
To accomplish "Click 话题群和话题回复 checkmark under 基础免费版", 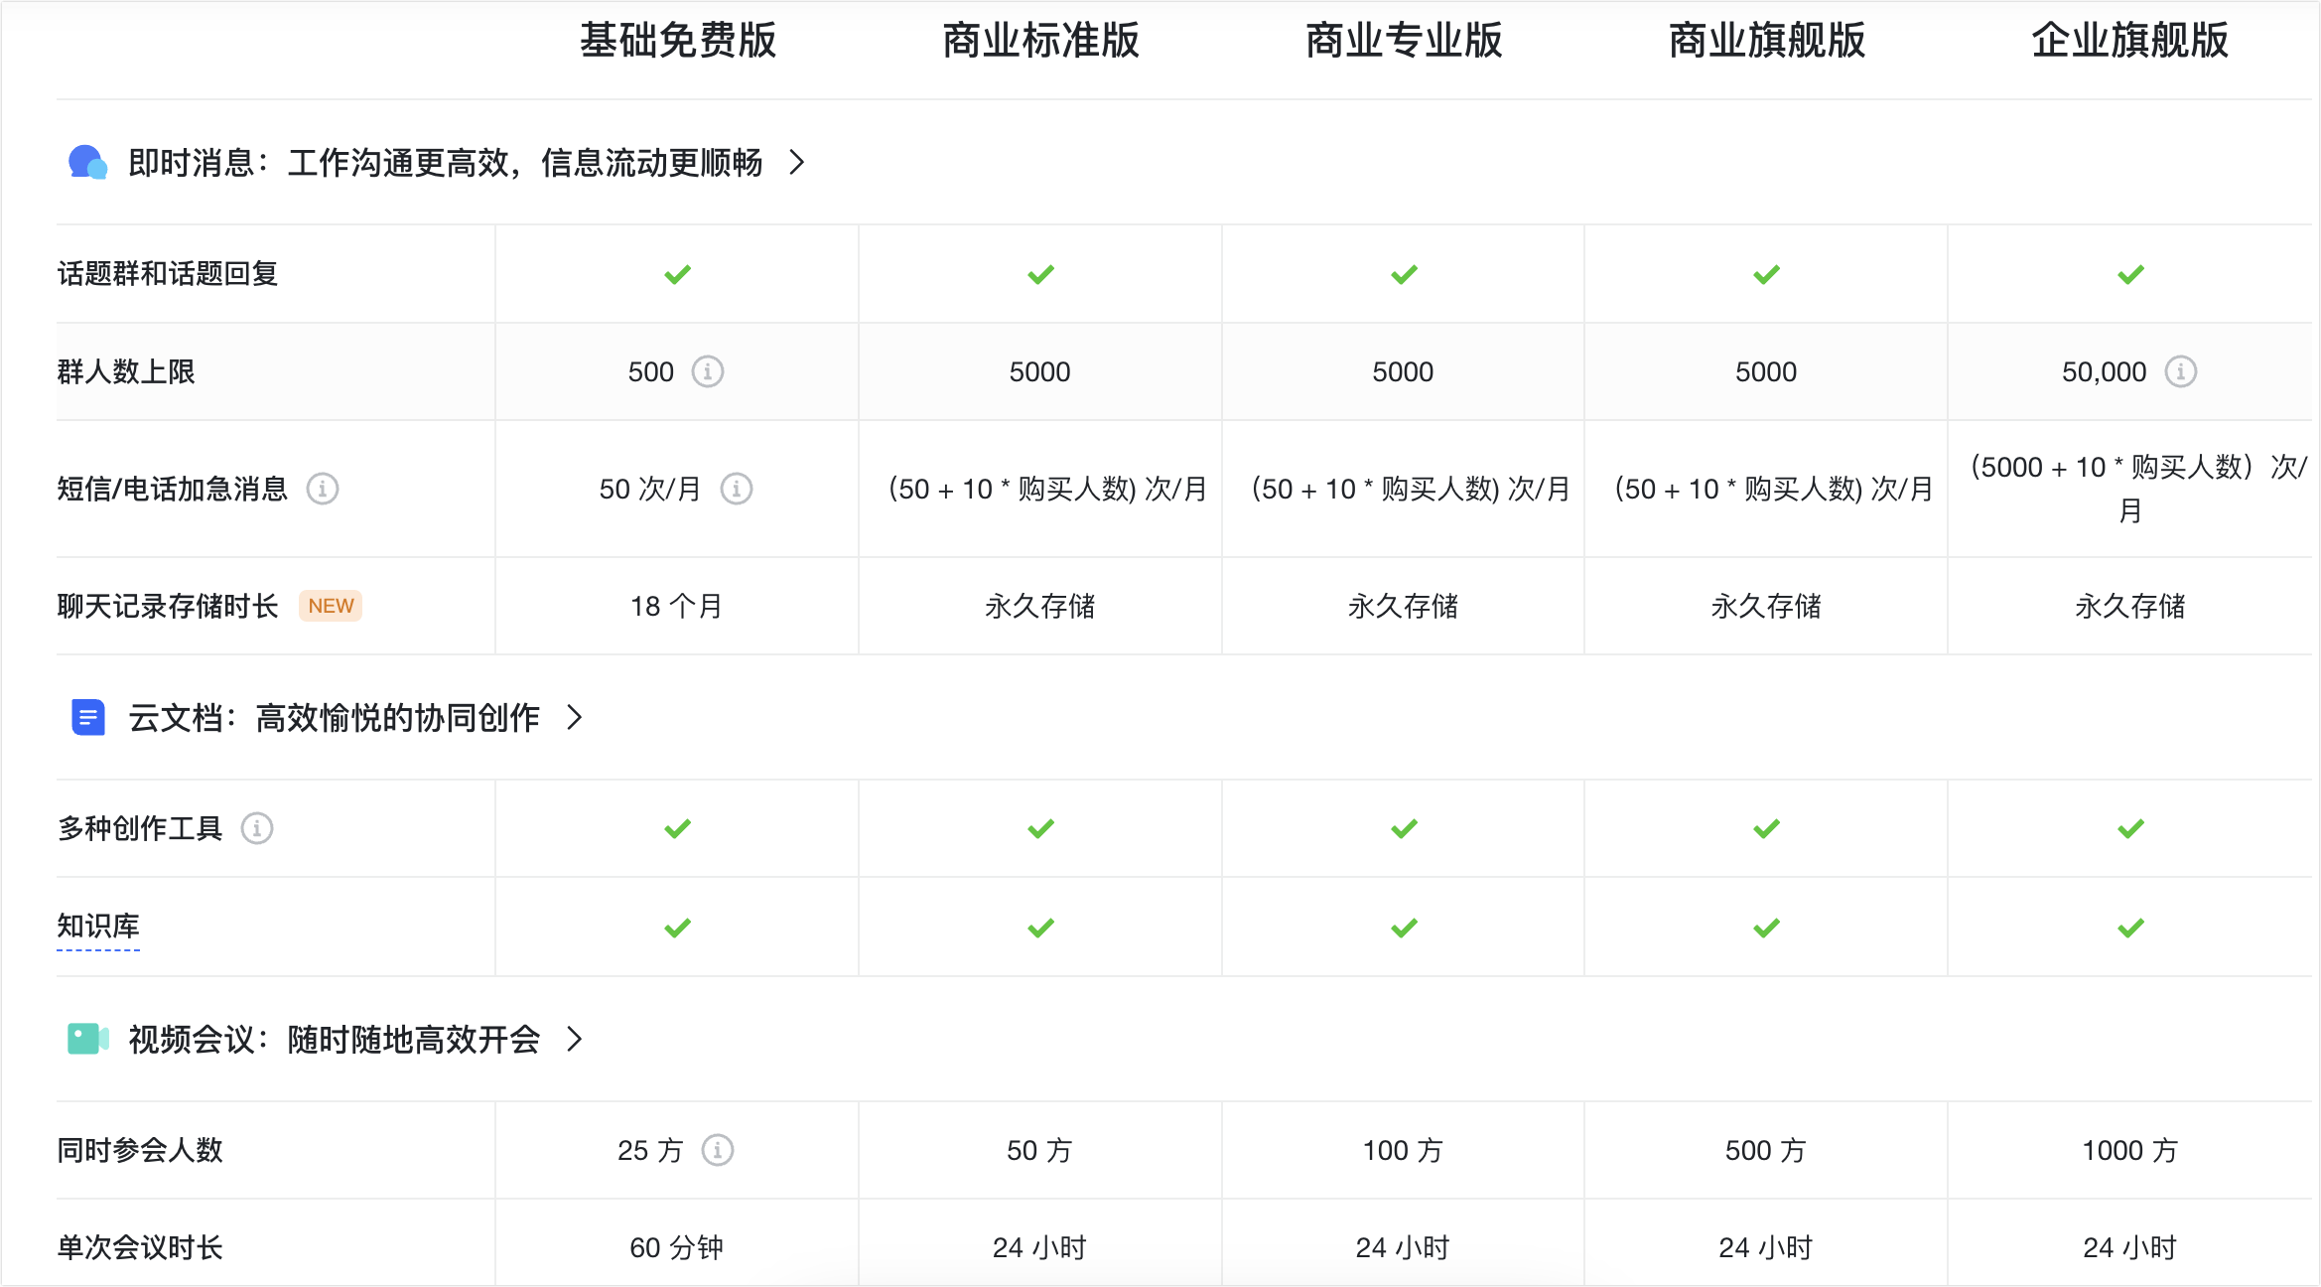I will click(678, 274).
